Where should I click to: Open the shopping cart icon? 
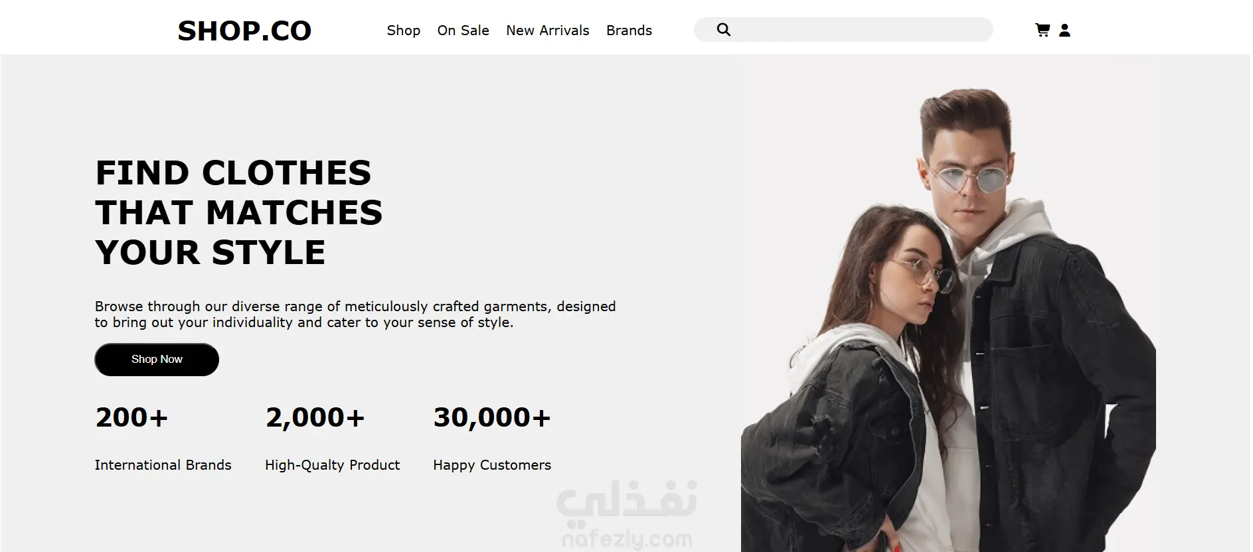coord(1043,30)
